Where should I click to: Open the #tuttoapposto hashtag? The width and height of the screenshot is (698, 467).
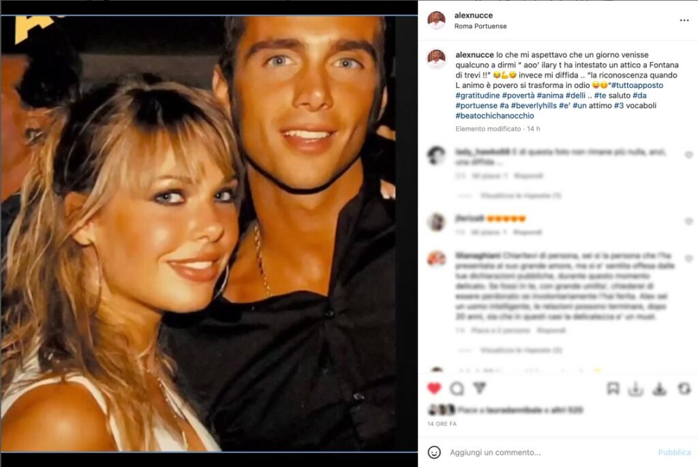click(637, 85)
